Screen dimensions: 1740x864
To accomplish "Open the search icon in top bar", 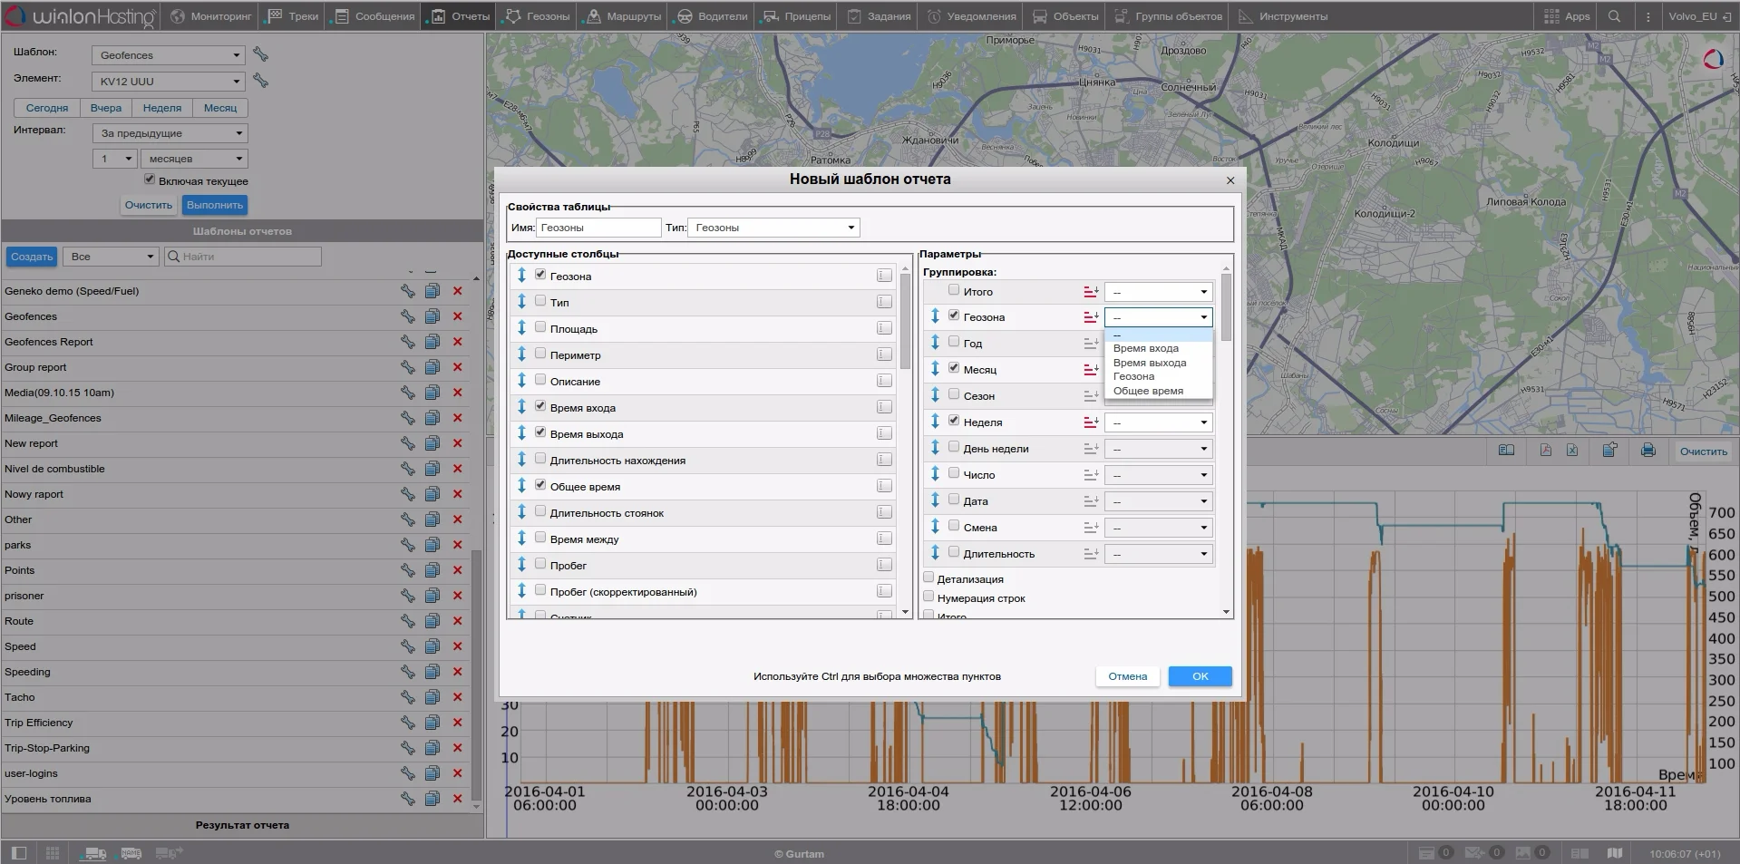I will 1614,16.
